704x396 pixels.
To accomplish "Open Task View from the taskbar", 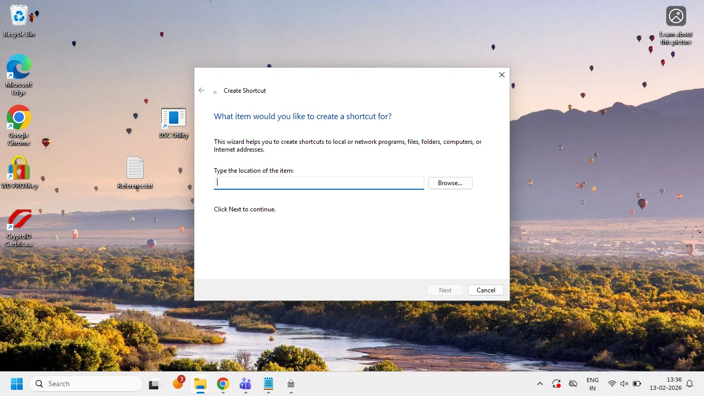I will tap(154, 384).
